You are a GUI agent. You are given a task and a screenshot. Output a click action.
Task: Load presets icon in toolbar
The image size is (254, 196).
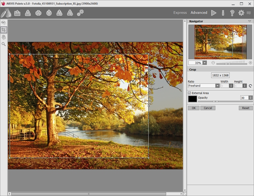click(60, 13)
